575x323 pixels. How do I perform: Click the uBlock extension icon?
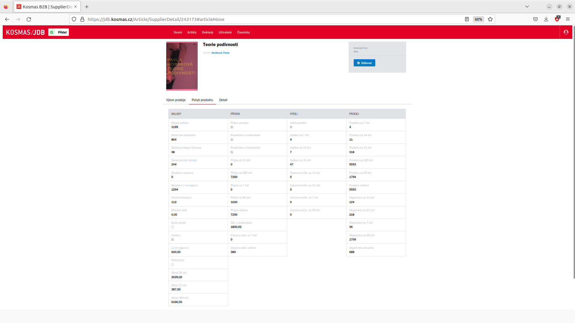click(557, 19)
